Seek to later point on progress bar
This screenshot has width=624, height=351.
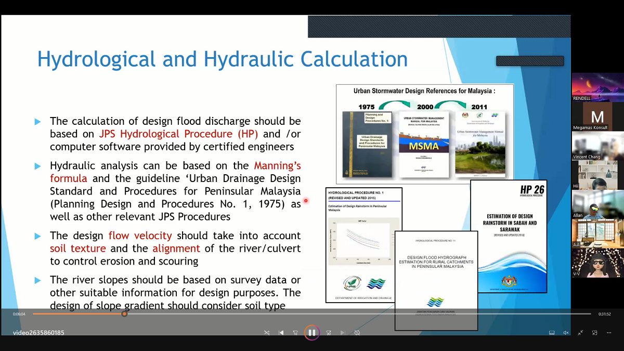click(359, 314)
